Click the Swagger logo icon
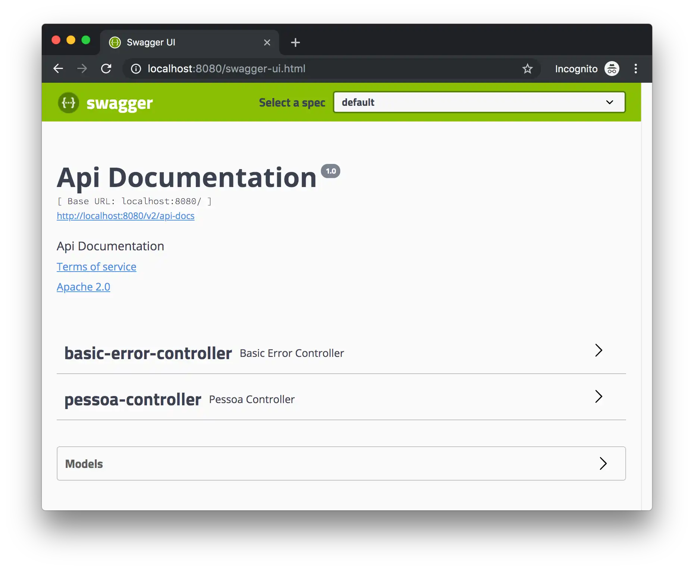The width and height of the screenshot is (694, 570). (68, 102)
